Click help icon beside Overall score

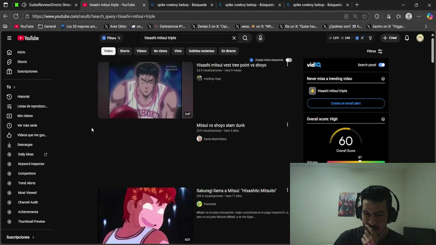[x=383, y=119]
